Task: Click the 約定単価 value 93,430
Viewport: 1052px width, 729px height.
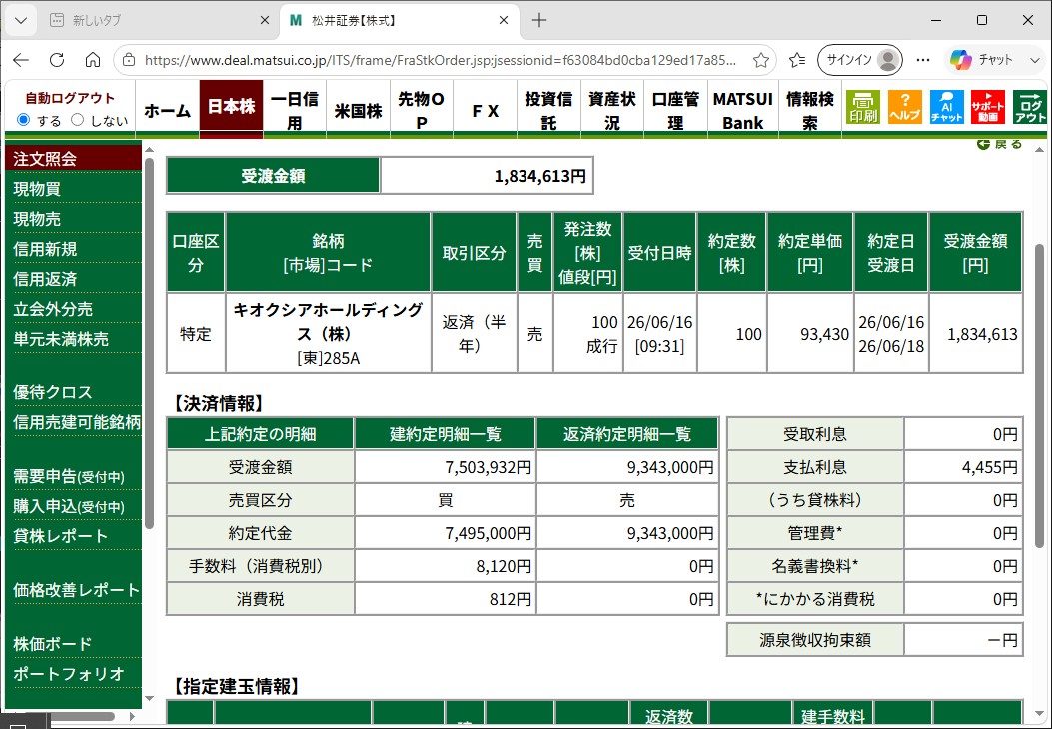Action: [824, 334]
